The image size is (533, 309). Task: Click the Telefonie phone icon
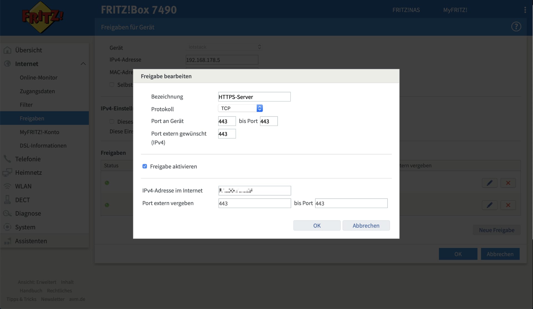coord(7,159)
